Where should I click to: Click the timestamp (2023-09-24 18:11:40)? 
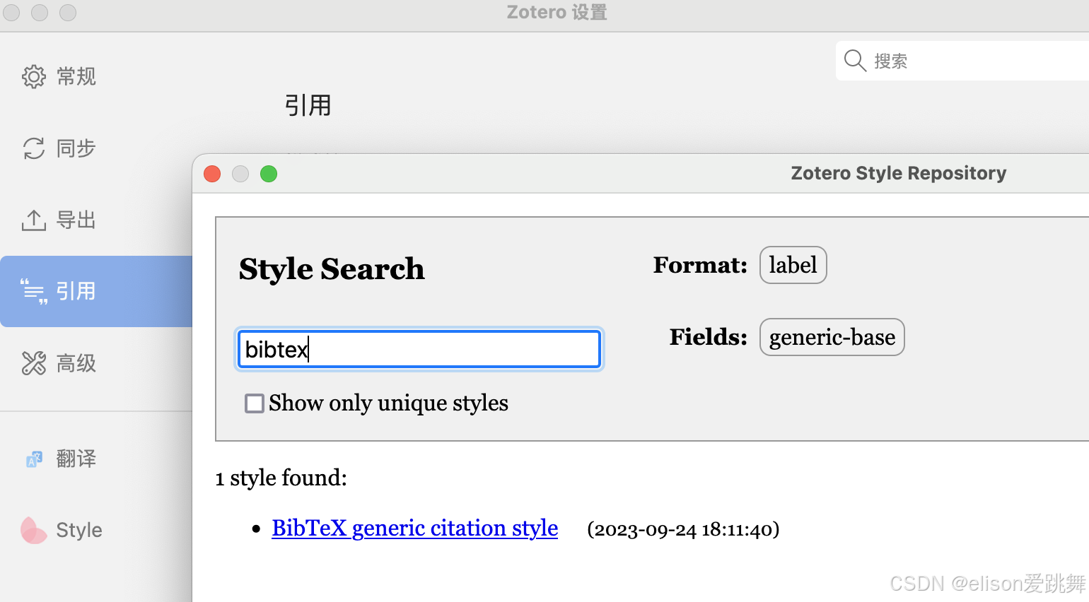tap(683, 529)
